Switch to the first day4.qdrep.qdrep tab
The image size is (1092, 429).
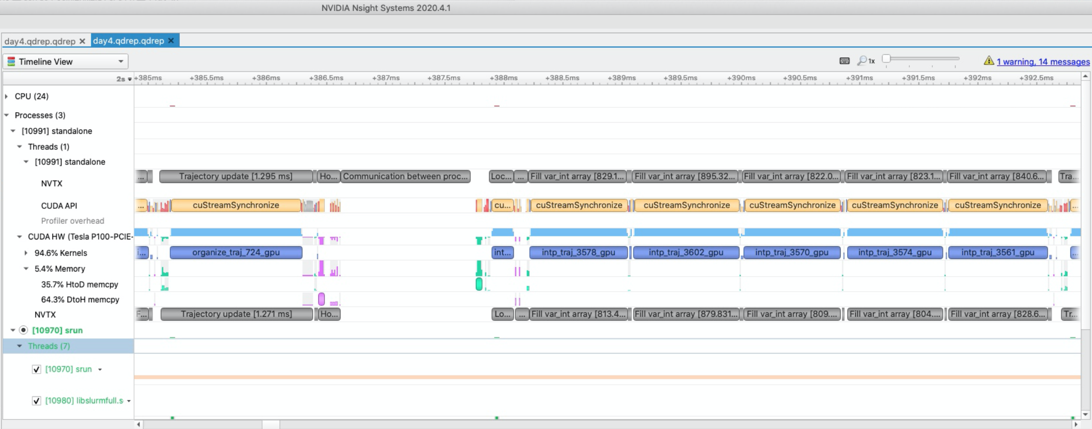click(40, 41)
